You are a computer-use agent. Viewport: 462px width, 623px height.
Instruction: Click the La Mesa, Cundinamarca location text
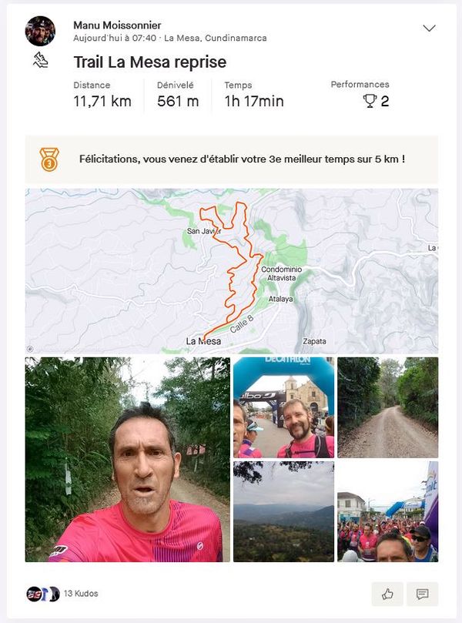click(x=216, y=39)
